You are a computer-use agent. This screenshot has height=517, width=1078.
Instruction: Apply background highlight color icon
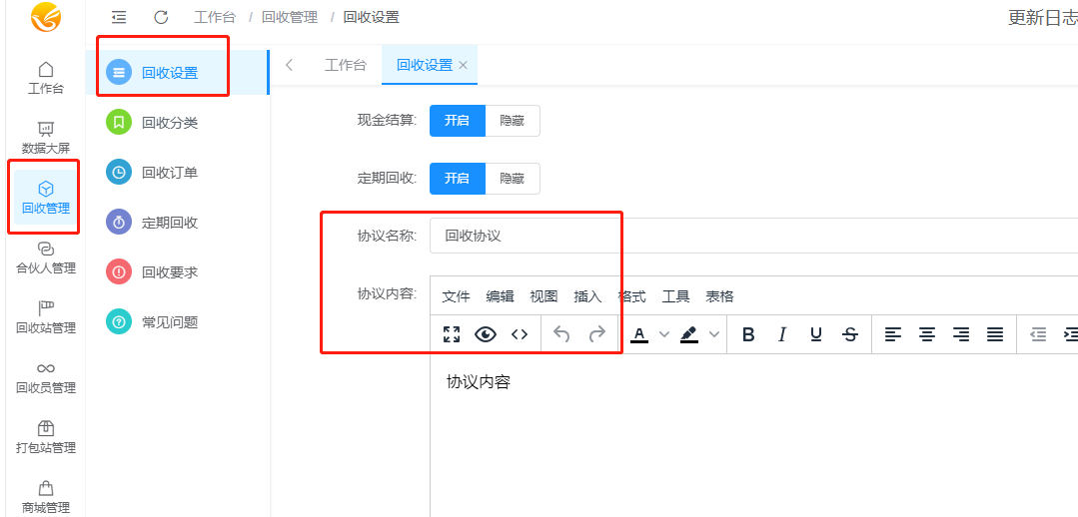689,334
